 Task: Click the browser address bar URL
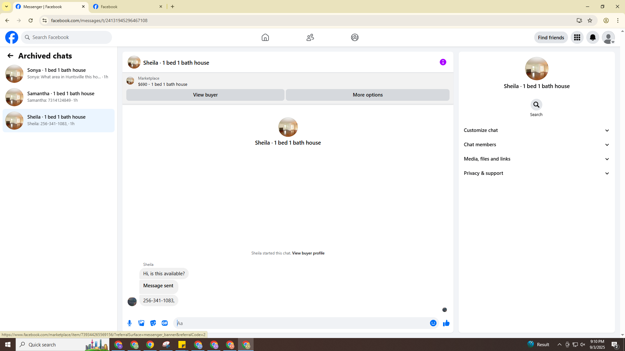[99, 20]
